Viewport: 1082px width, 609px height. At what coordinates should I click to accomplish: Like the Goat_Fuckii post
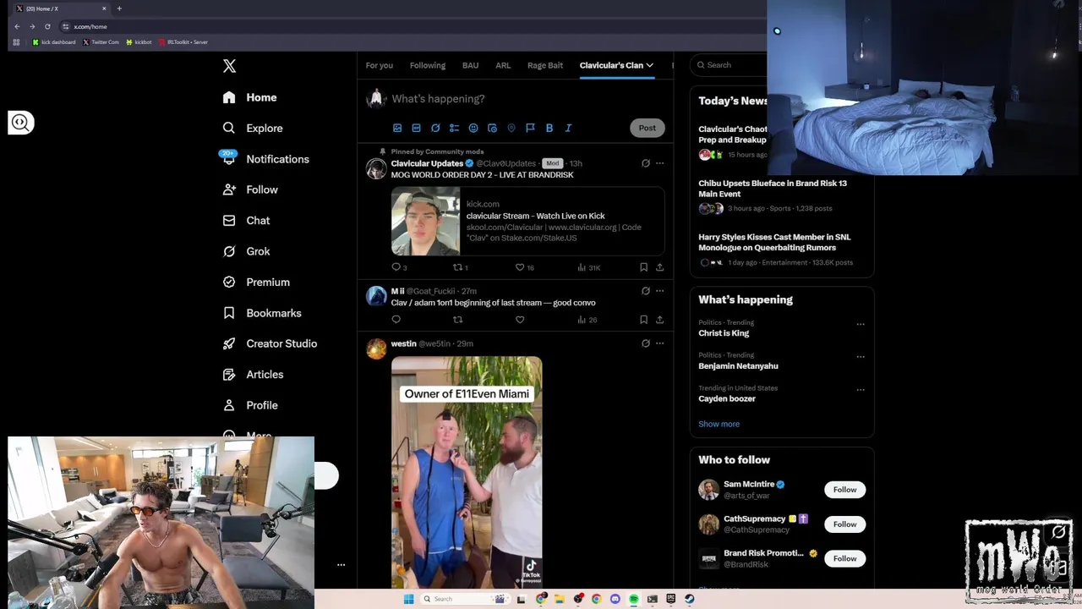(520, 320)
